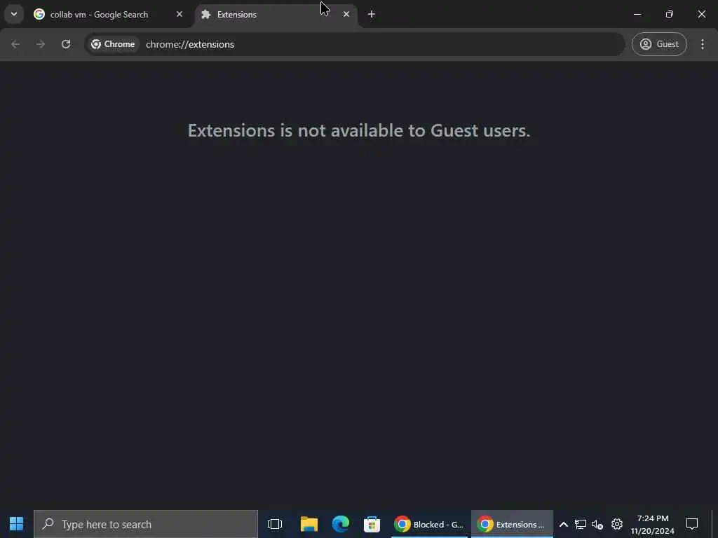Viewport: 718px width, 538px height.
Task: Expand the tab search dropdown arrow
Action: pos(14,14)
